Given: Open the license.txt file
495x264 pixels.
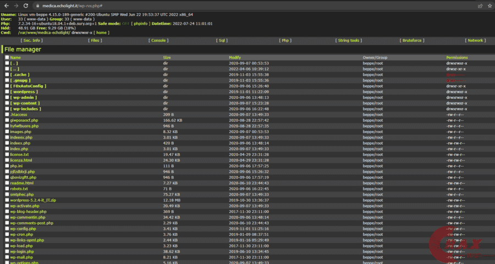Looking at the screenshot, I should (19, 155).
